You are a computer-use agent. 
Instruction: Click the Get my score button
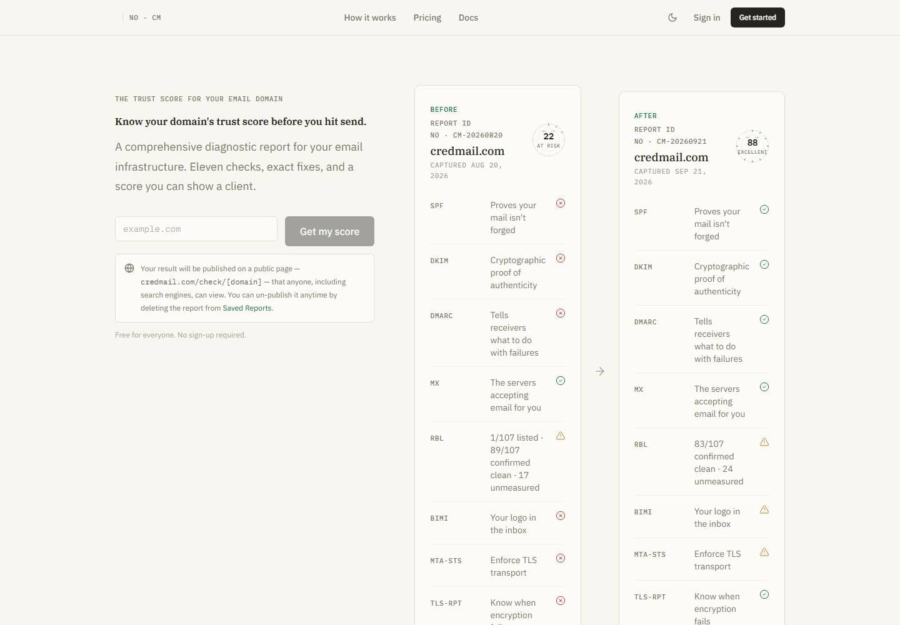pyautogui.click(x=329, y=231)
